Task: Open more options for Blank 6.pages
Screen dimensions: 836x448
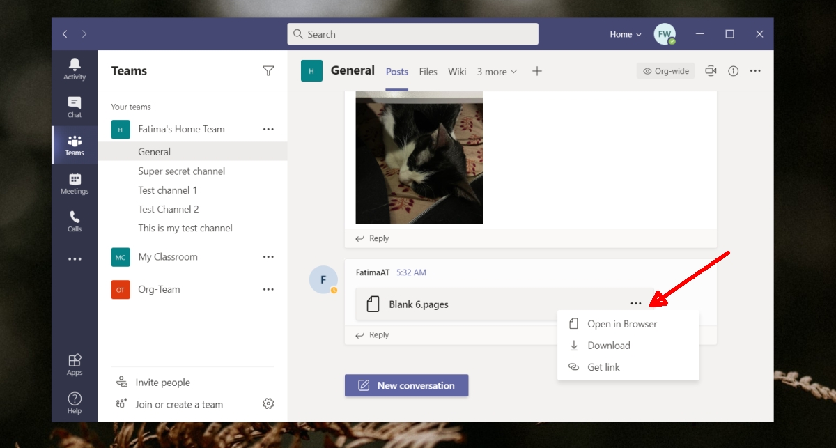Action: (x=635, y=303)
